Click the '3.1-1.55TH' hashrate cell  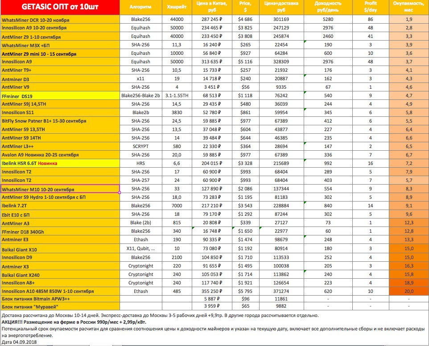177,96
